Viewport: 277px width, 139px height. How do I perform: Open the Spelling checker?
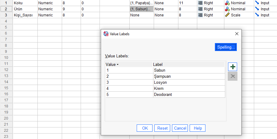(x=226, y=47)
